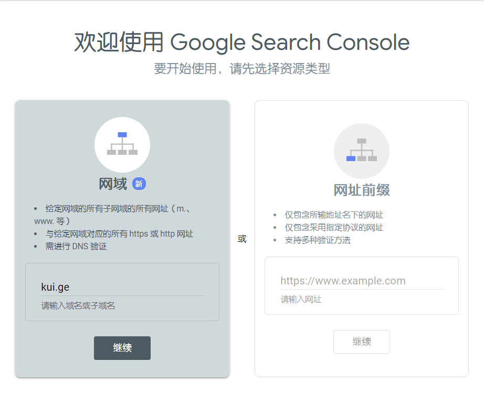Click the https://www.example.com URL input field

pyautogui.click(x=362, y=281)
